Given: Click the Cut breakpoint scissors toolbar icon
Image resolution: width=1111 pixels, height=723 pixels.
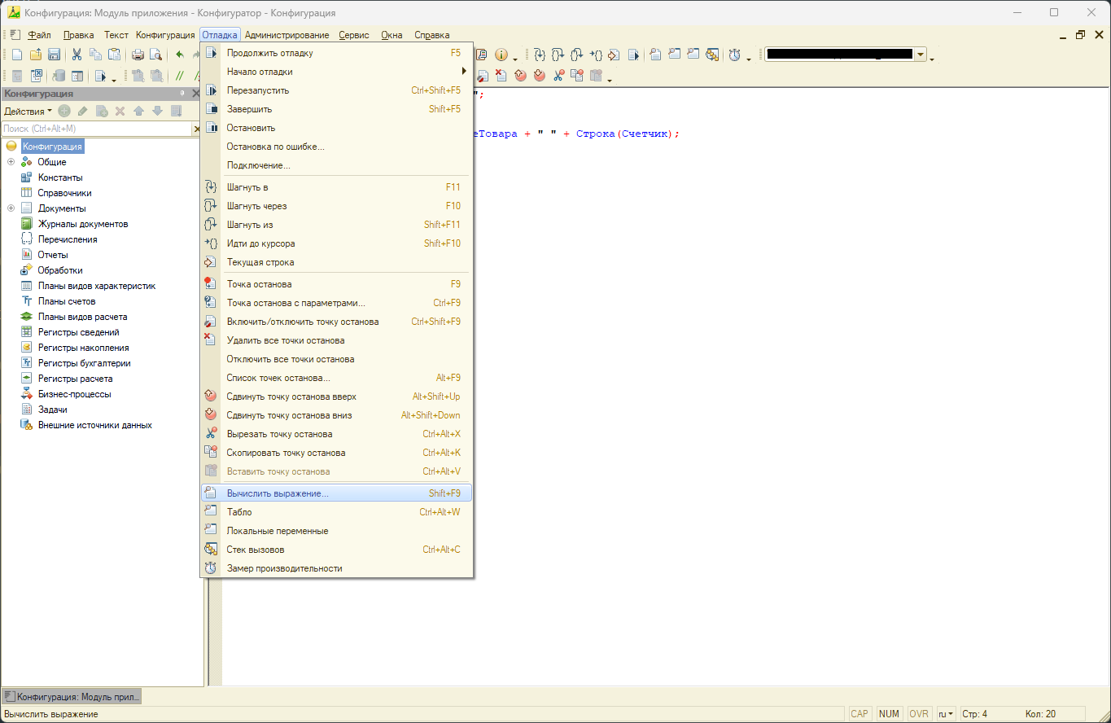Looking at the screenshot, I should click(559, 75).
